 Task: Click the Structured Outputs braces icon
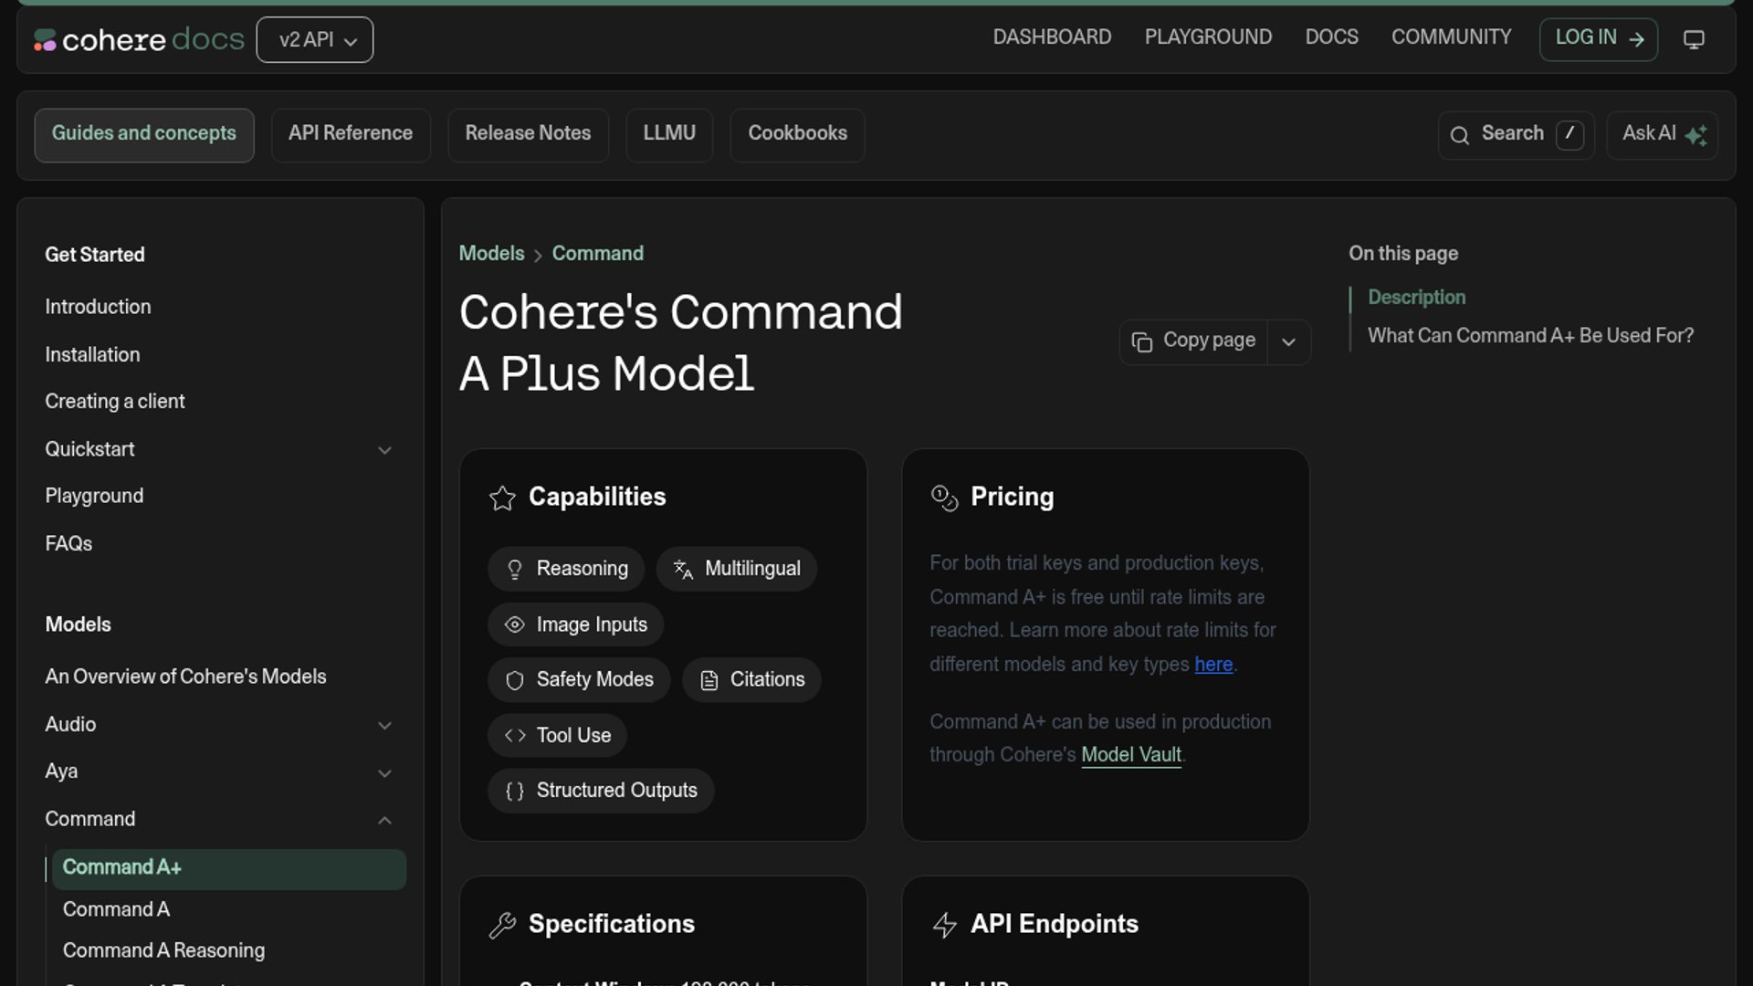click(515, 791)
